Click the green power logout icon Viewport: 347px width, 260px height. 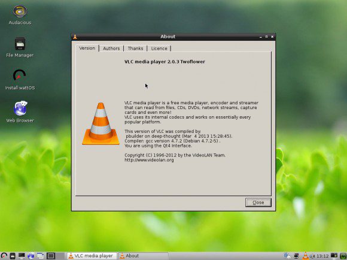coord(343,256)
